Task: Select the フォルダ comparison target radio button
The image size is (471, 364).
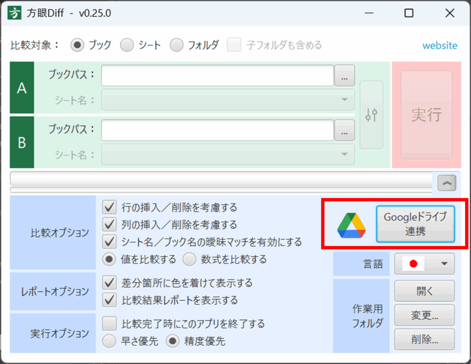Action: click(177, 45)
